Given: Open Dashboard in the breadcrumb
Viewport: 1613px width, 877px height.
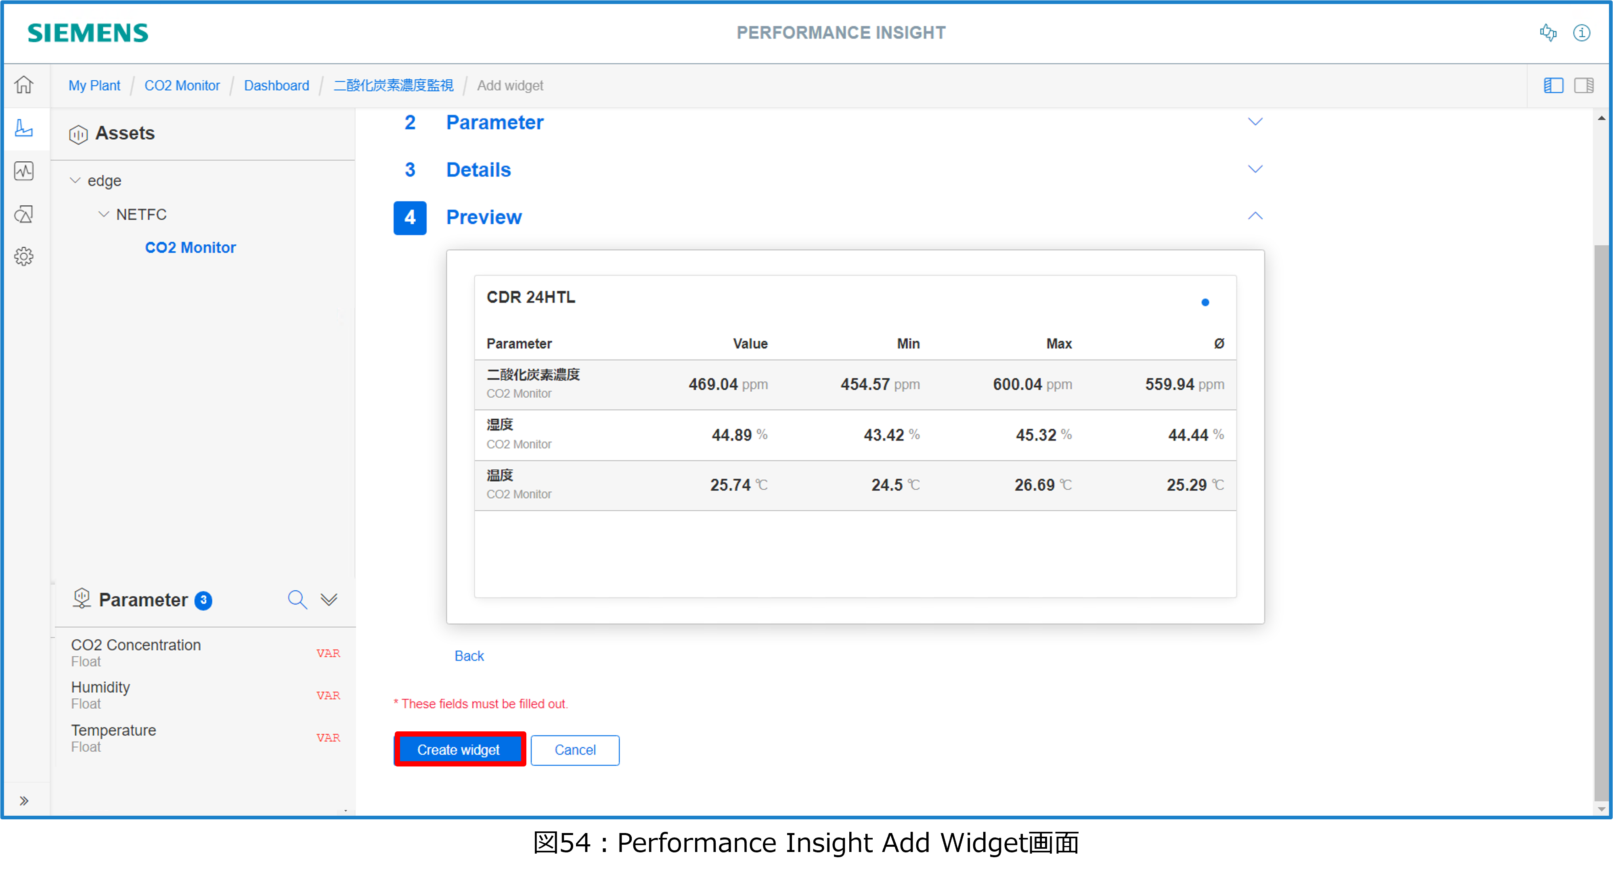Looking at the screenshot, I should point(276,86).
